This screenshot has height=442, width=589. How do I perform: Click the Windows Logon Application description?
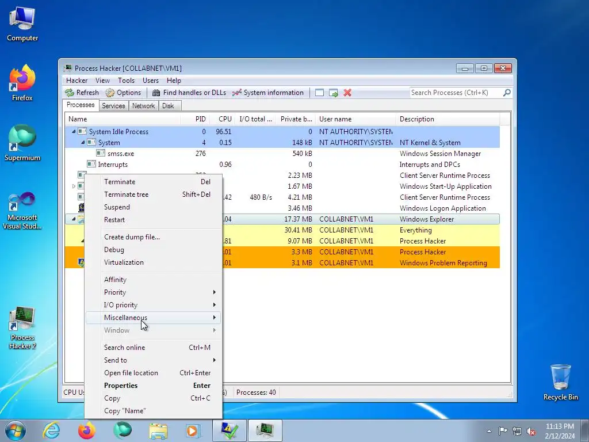point(442,208)
